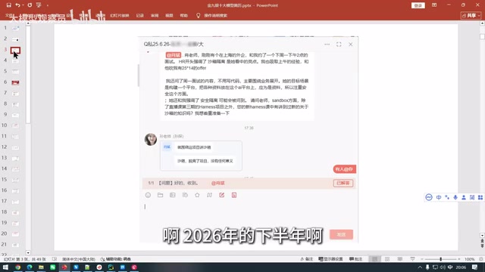
Task: Switch to the 帮助 ribbon tab
Action: coord(183,15)
